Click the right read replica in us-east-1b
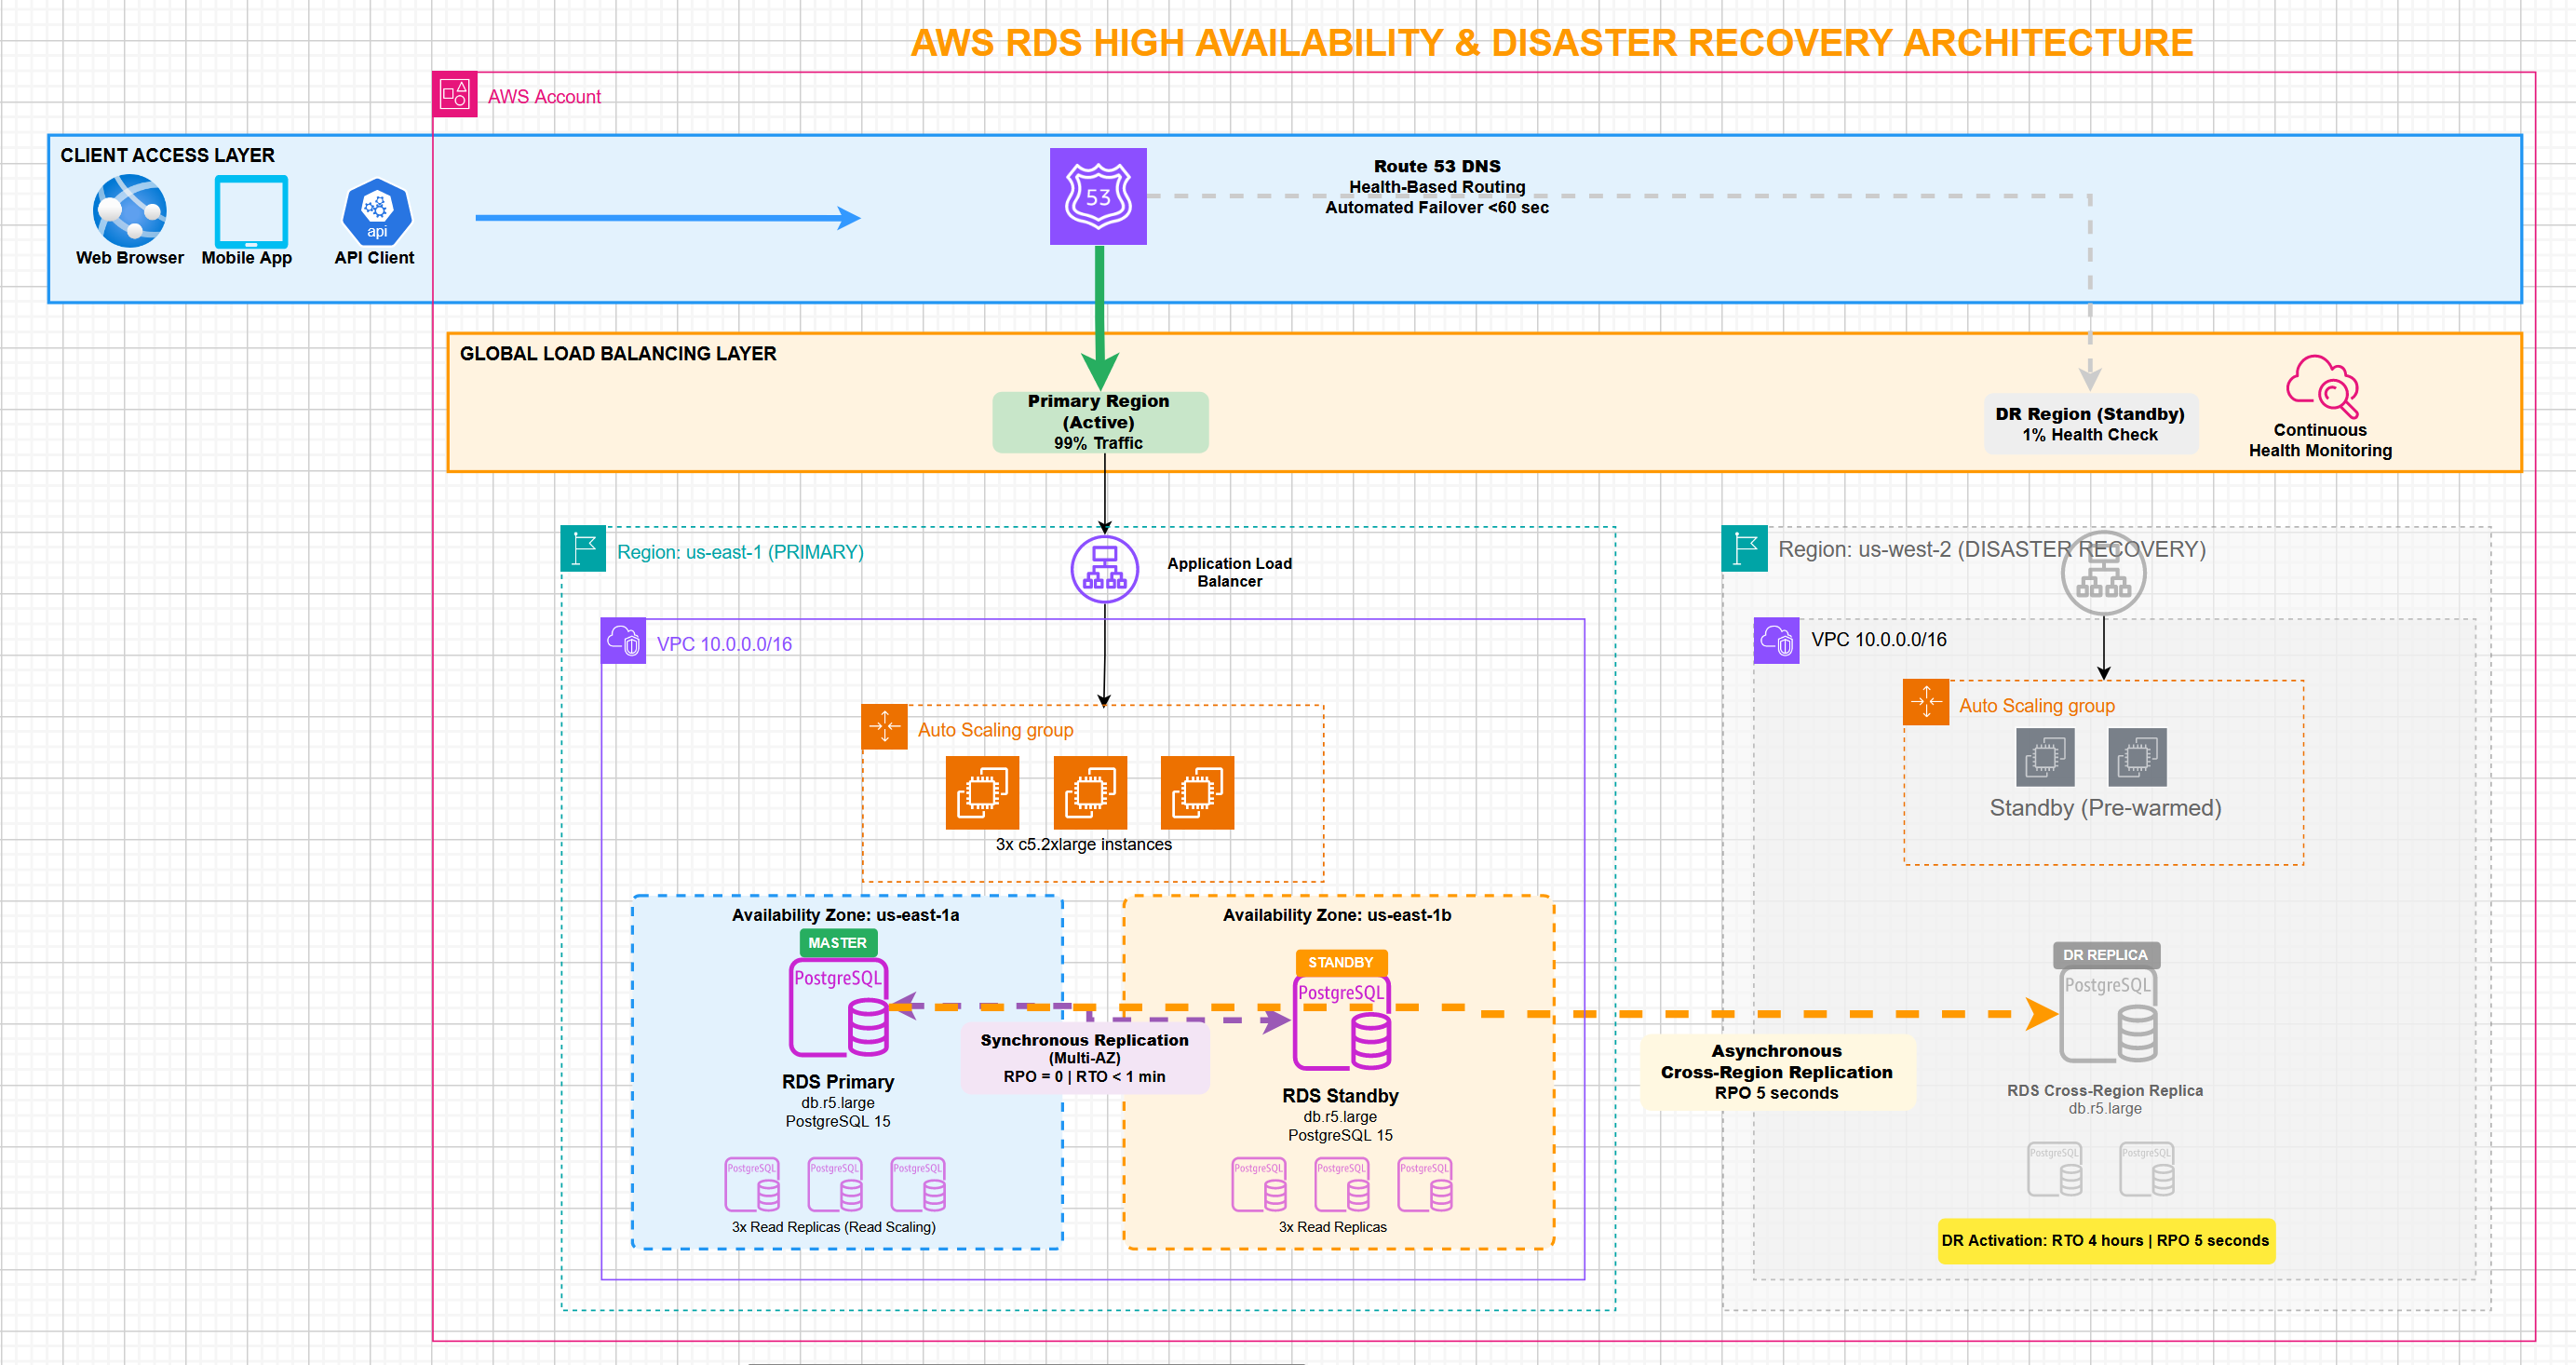This screenshot has height=1365, width=2576. [x=1425, y=1184]
